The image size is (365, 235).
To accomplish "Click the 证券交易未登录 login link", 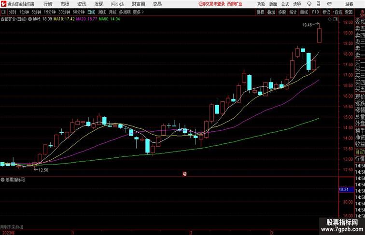I will click(211, 4).
